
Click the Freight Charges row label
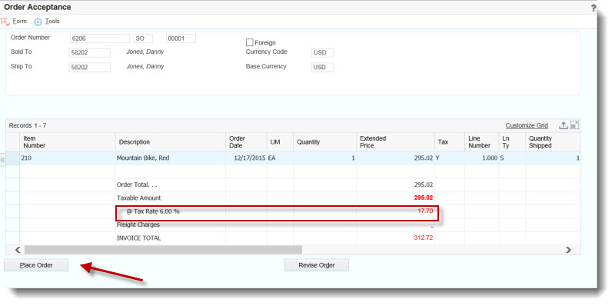138,225
